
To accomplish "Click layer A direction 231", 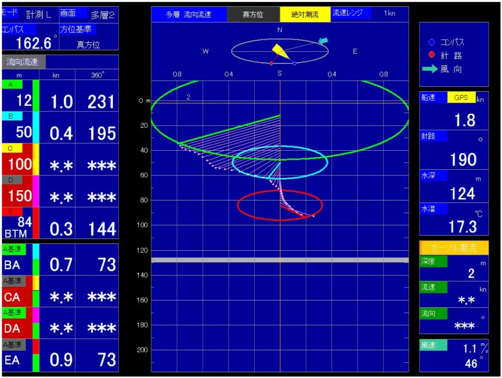I will 101,102.
